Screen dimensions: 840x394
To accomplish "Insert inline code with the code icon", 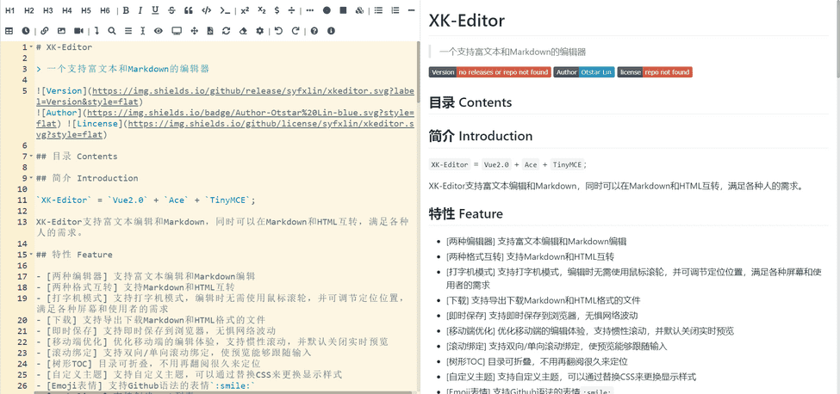I will click(207, 10).
